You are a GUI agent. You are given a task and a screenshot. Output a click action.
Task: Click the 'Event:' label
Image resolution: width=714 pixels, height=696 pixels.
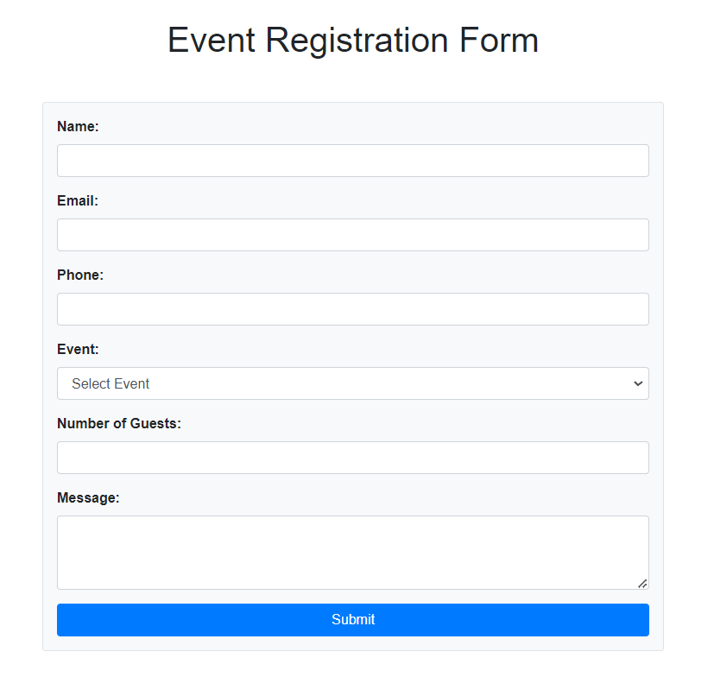coord(78,349)
